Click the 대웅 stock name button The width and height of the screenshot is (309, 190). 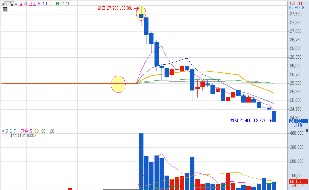click(9, 4)
